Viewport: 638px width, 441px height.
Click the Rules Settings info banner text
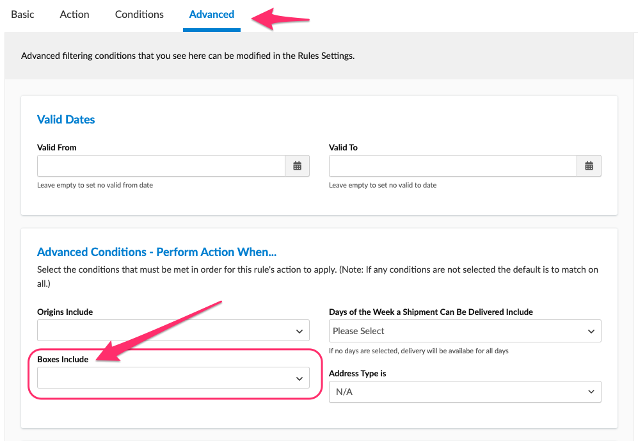pos(187,56)
